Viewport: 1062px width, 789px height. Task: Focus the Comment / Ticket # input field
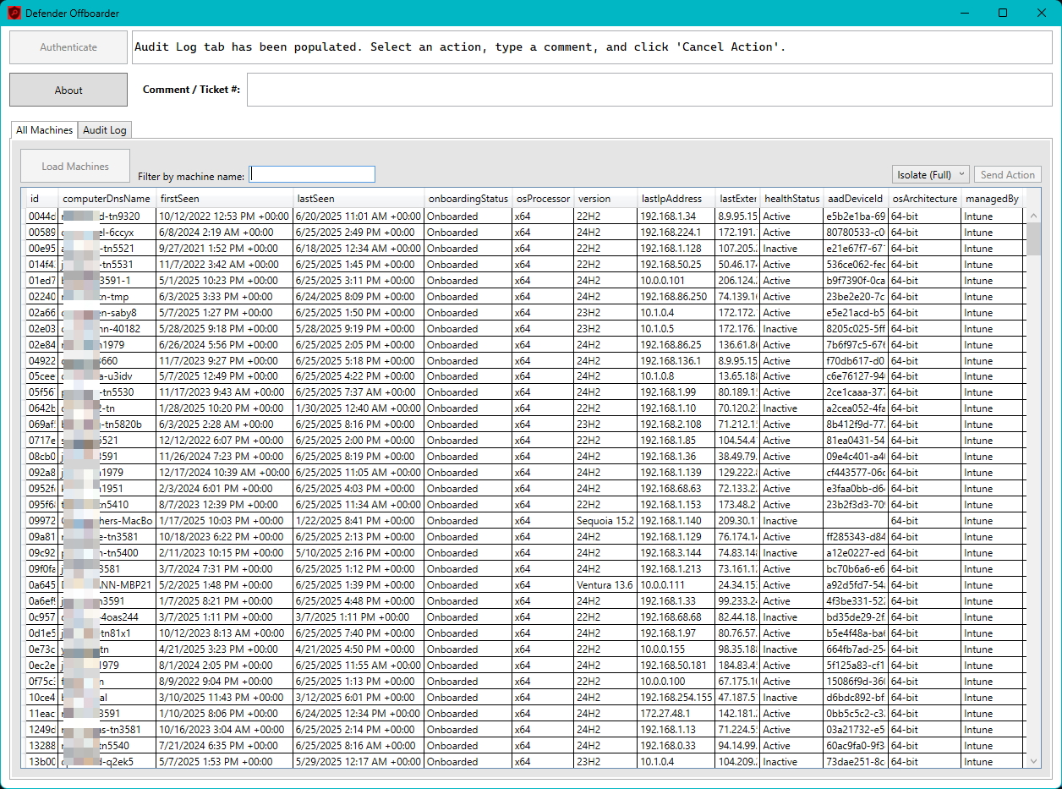point(649,90)
